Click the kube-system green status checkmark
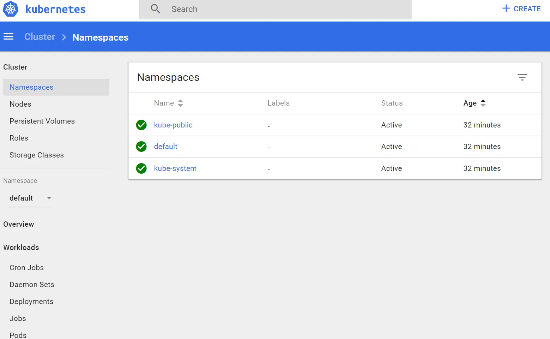This screenshot has width=550, height=339. click(x=141, y=168)
